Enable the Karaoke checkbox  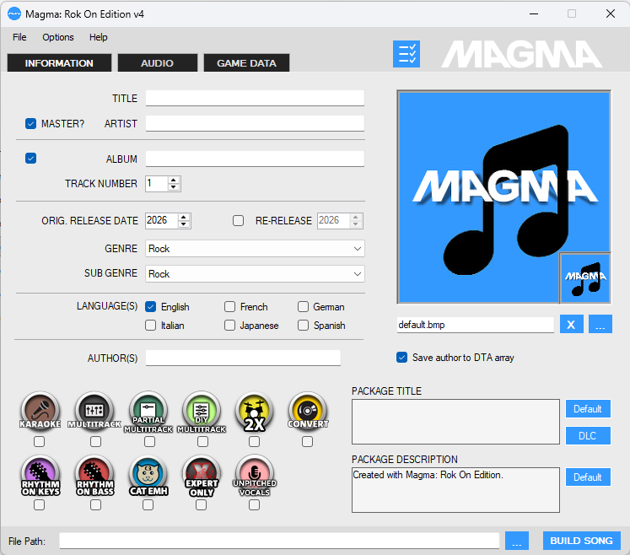tap(40, 442)
